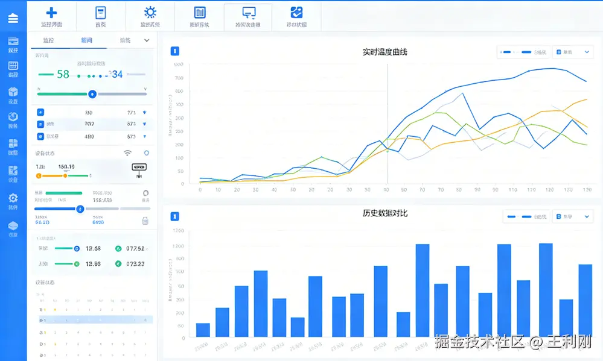Viewport: 603px width, 361px height.
Task: Click the green circle icon beside 077.52
Action: [118, 248]
